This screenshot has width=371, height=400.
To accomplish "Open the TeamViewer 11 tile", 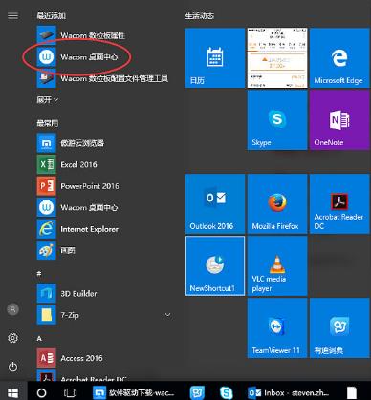I will 277,327.
